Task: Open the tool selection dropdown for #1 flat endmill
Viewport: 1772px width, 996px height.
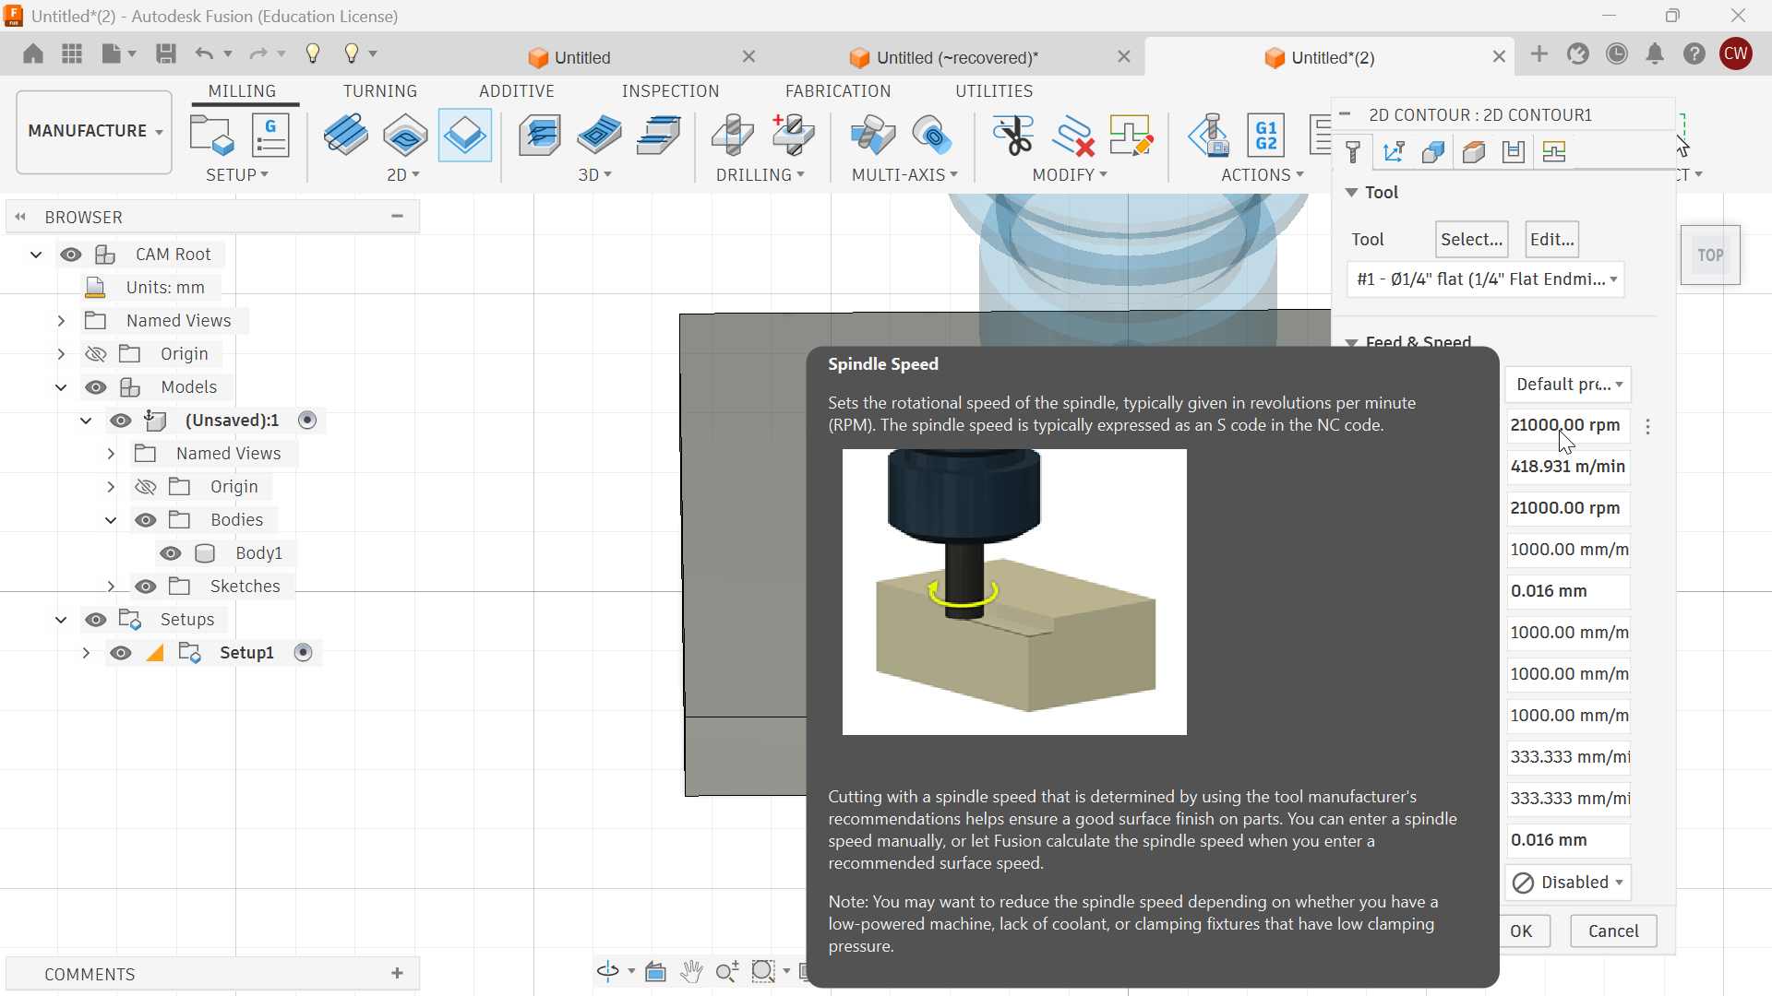Action: (x=1485, y=279)
